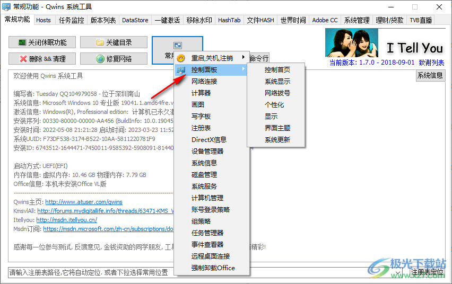Image resolution: width=452 pixels, height=284 pixels.
Task: Select the 常规功能 tab
Action: (18, 19)
